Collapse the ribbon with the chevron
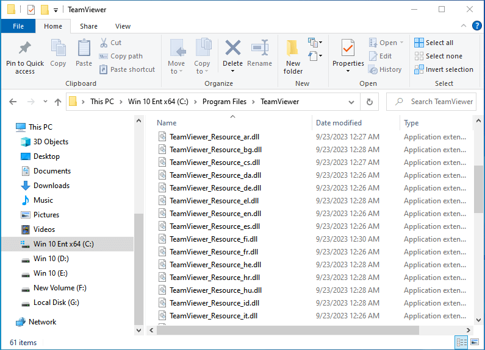Screen dimensions: 485x350 [x=465, y=26]
